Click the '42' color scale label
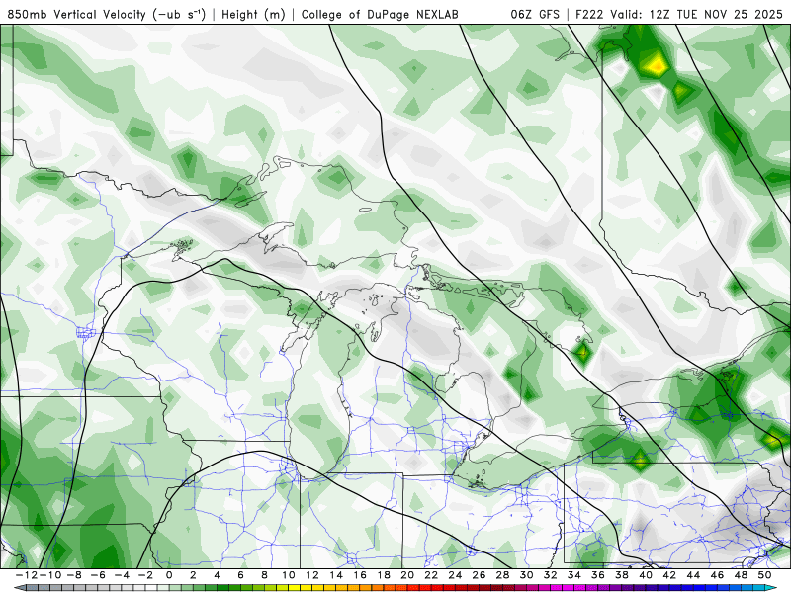 [669, 575]
